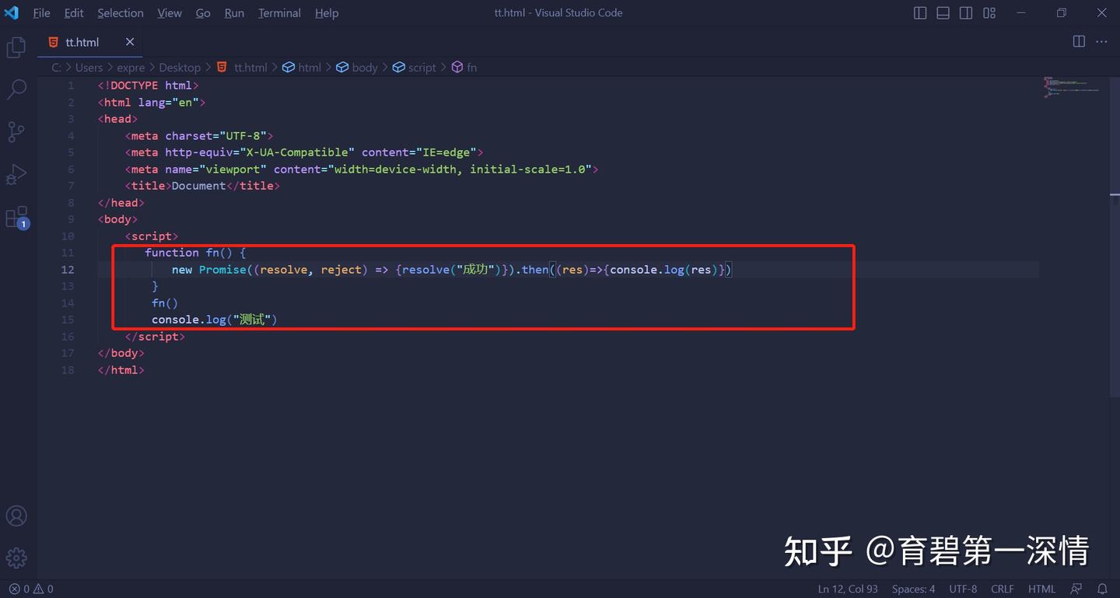Open the Explorer view in activity bar
Image resolution: width=1120 pixels, height=598 pixels.
[x=16, y=47]
